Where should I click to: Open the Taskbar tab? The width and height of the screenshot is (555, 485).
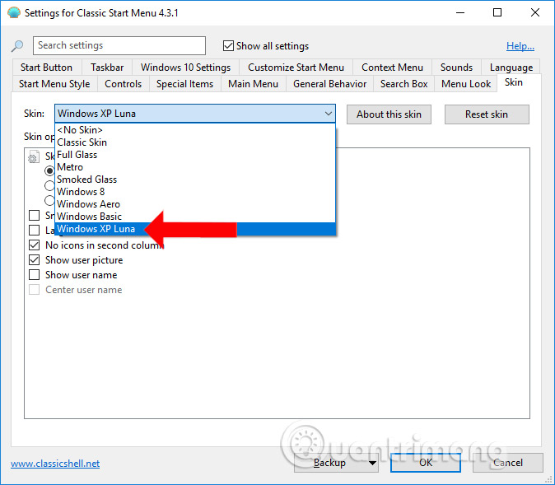107,68
